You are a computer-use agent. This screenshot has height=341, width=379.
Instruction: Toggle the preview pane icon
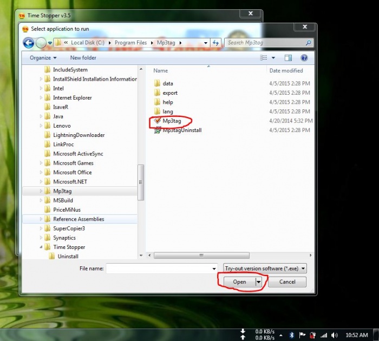point(288,58)
